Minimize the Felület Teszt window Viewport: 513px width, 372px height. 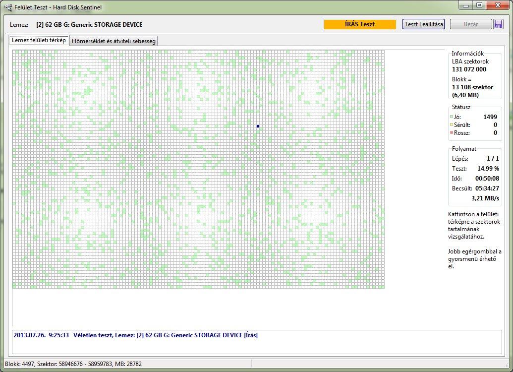click(466, 5)
